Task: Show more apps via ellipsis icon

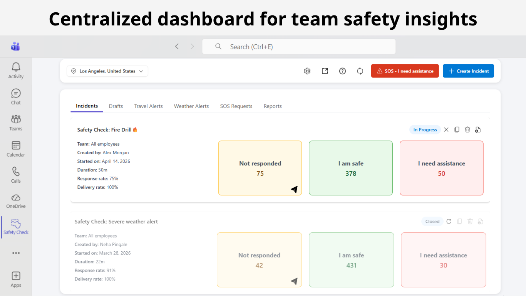Action: coord(16,253)
